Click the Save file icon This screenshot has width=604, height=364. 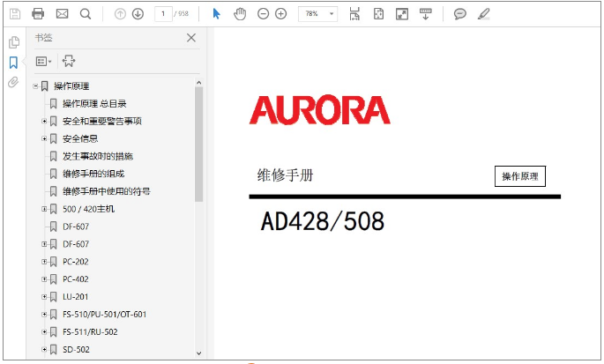[x=15, y=14]
